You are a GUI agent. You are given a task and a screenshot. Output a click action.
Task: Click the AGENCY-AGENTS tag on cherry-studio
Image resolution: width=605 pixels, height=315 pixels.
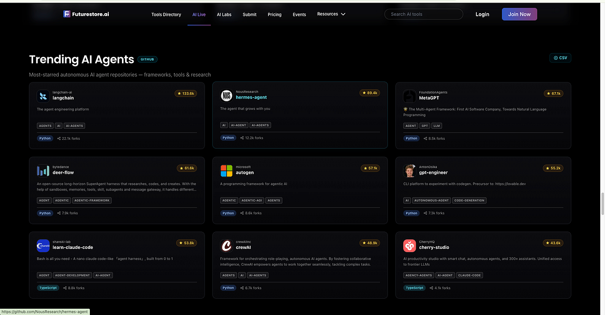418,275
